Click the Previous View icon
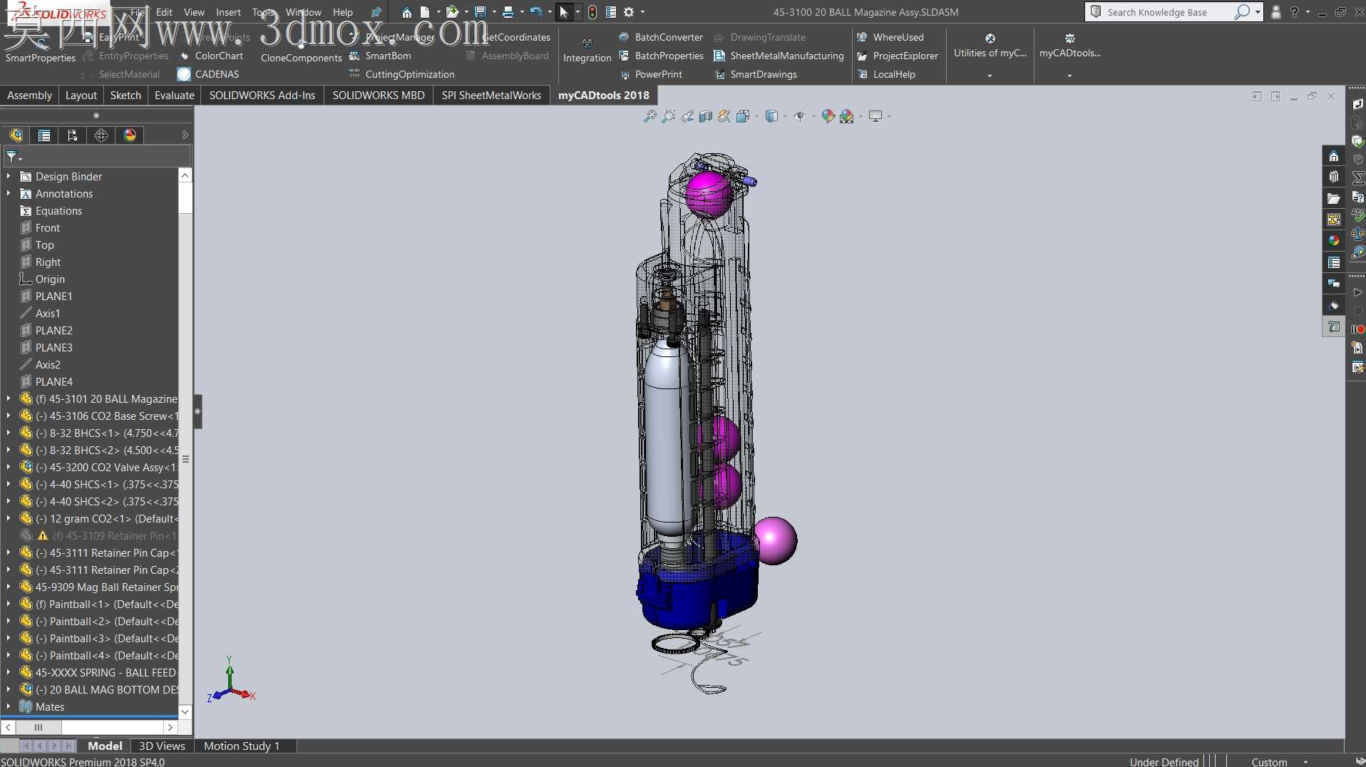 [687, 116]
